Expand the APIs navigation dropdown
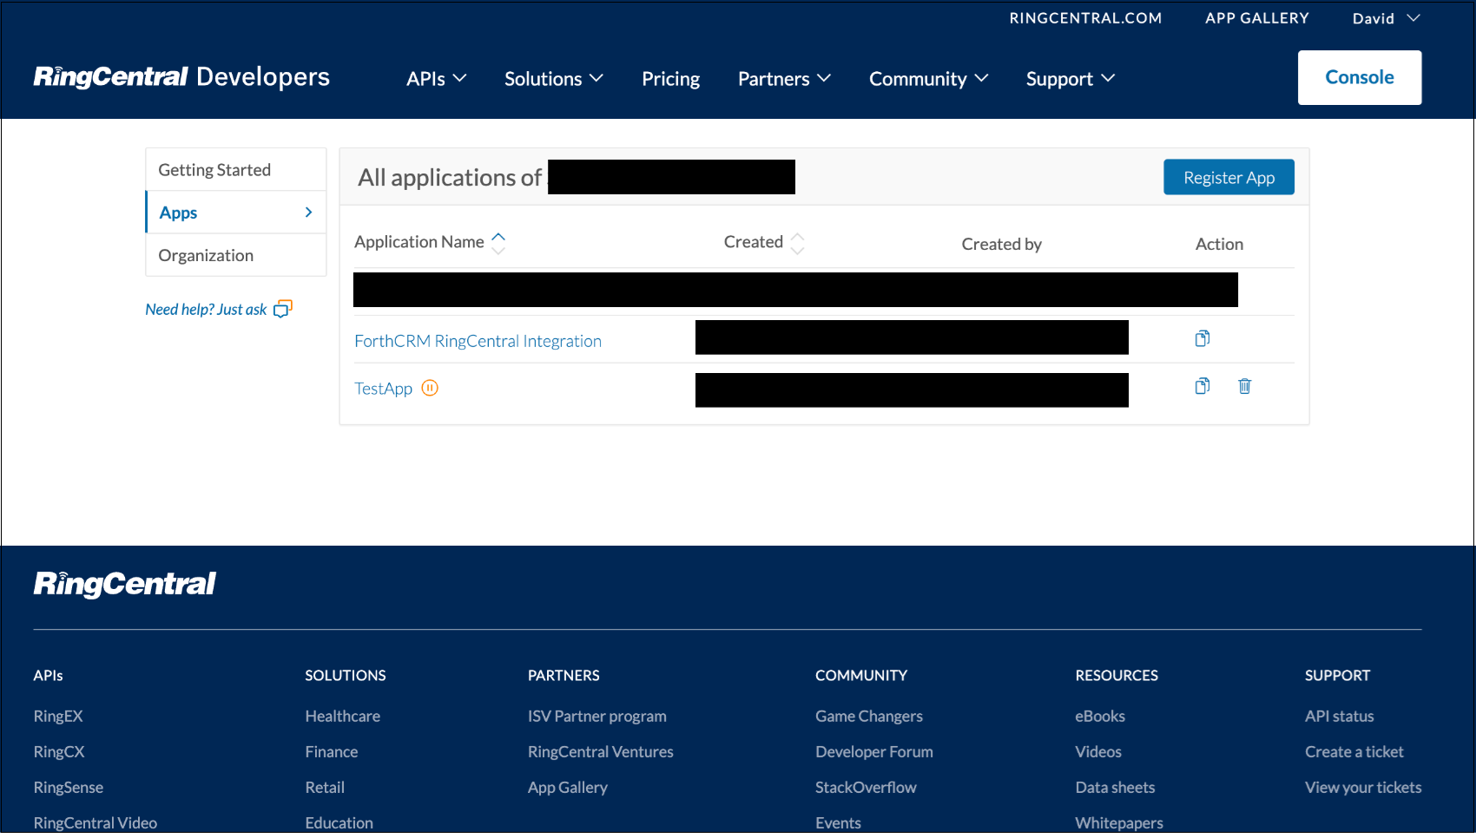 tap(437, 79)
